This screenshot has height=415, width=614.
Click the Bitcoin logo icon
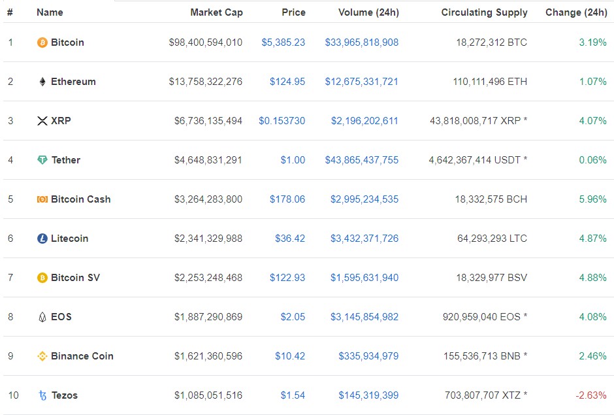click(x=42, y=42)
